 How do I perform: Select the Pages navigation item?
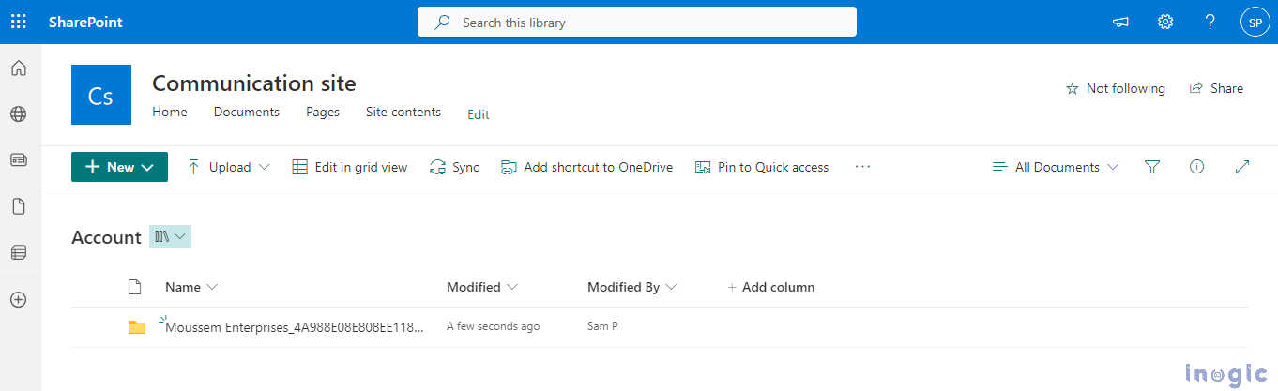point(323,112)
